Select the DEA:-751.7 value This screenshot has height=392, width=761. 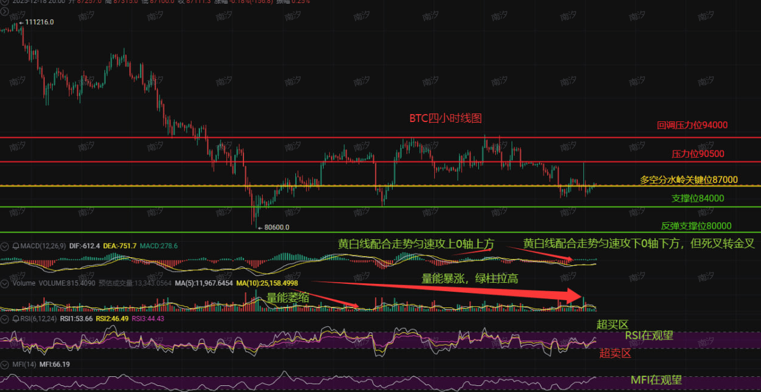coord(120,246)
